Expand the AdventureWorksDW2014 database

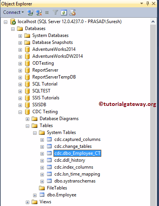[x=20, y=57]
